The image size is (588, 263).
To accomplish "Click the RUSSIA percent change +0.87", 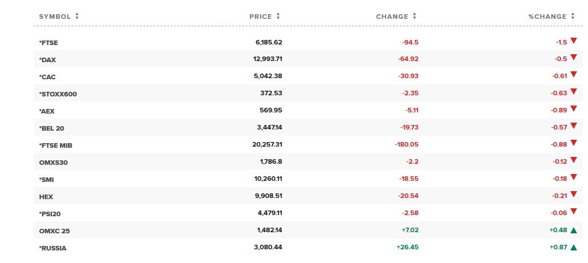I will coord(558,247).
